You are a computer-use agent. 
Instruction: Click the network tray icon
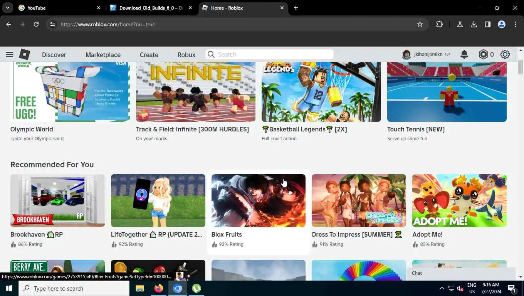[x=451, y=288]
